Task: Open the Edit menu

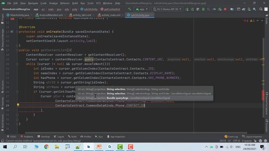Action: [x=16, y=3]
